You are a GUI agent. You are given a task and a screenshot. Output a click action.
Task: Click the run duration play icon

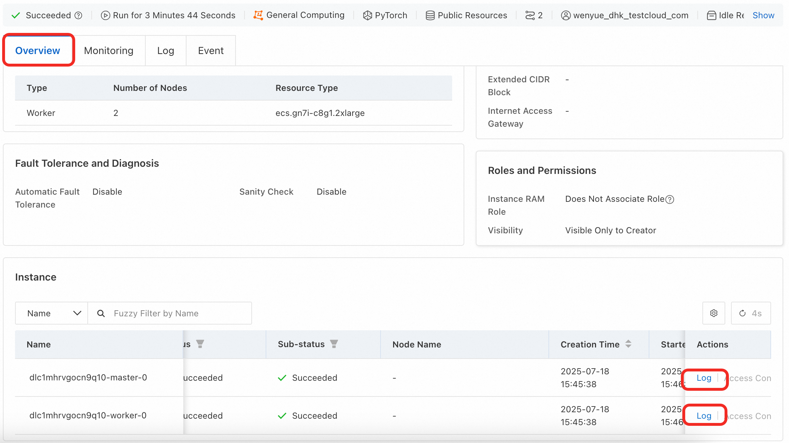click(x=105, y=15)
